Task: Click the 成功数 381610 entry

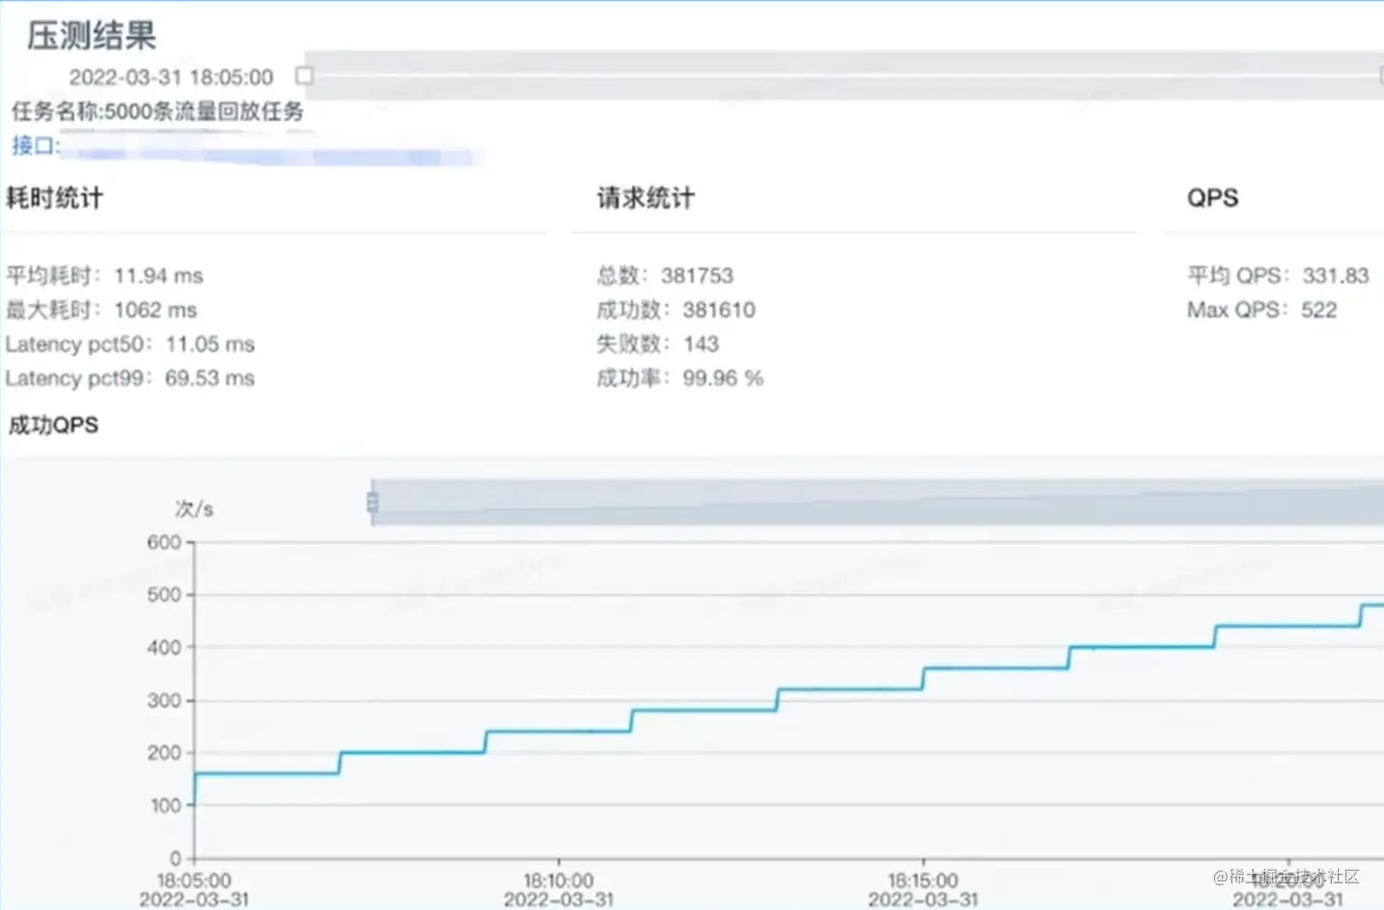Action: [x=676, y=309]
